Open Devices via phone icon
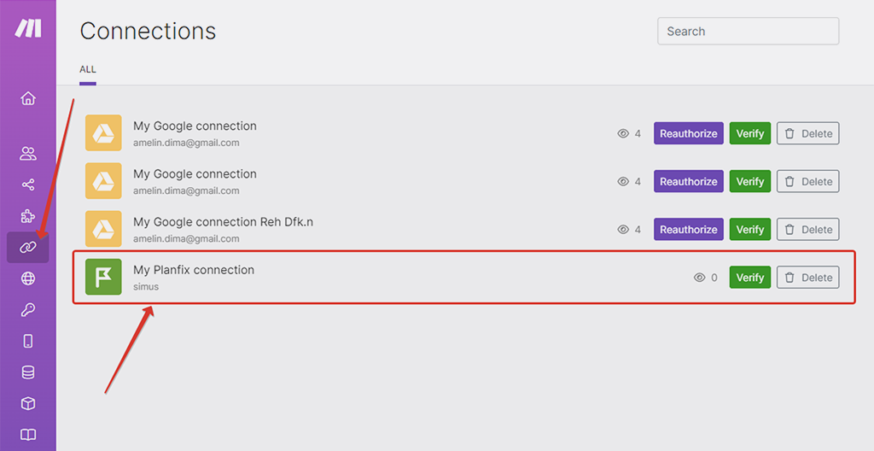Viewport: 874px width, 451px height. tap(28, 341)
